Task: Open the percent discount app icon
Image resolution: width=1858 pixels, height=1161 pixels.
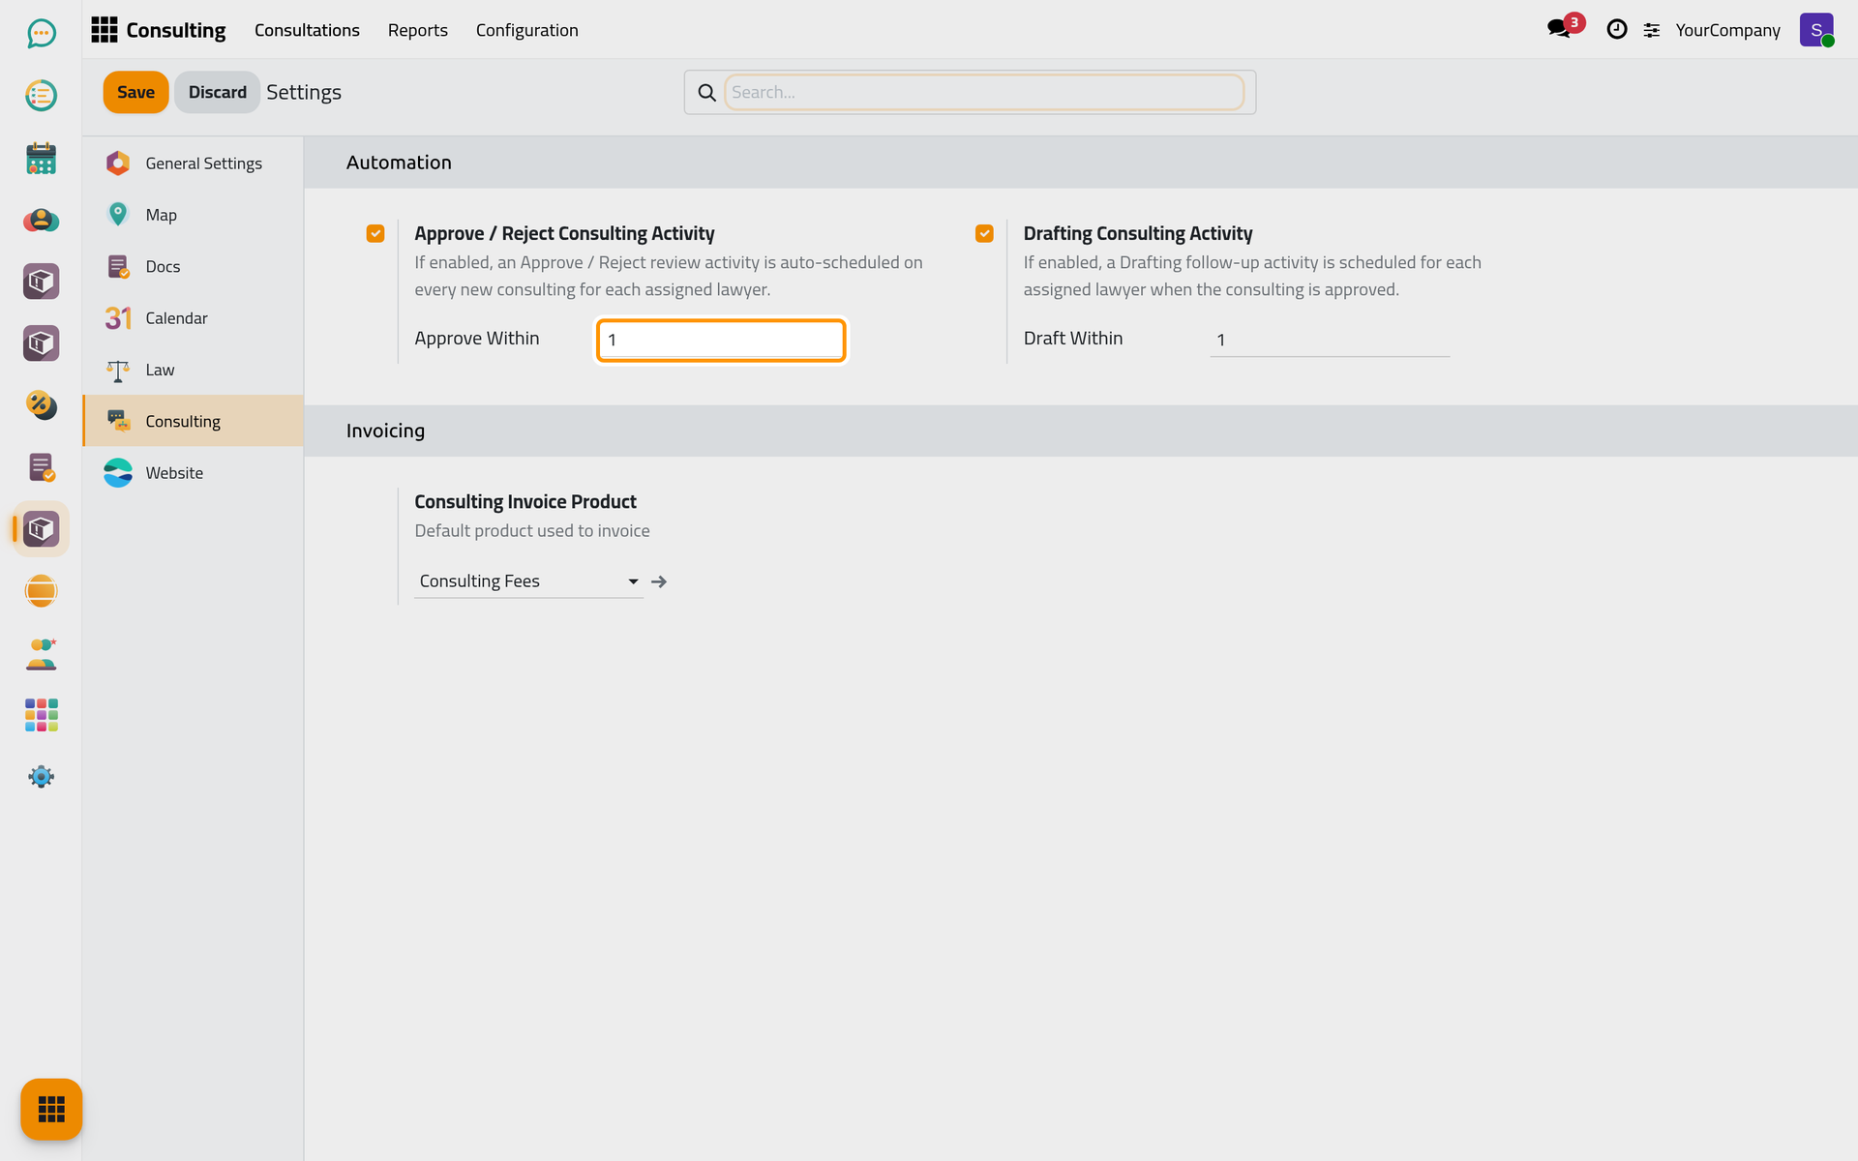Action: (x=41, y=405)
